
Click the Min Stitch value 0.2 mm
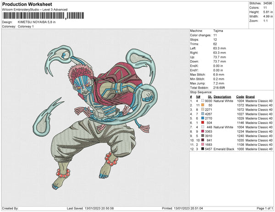click(x=219, y=79)
